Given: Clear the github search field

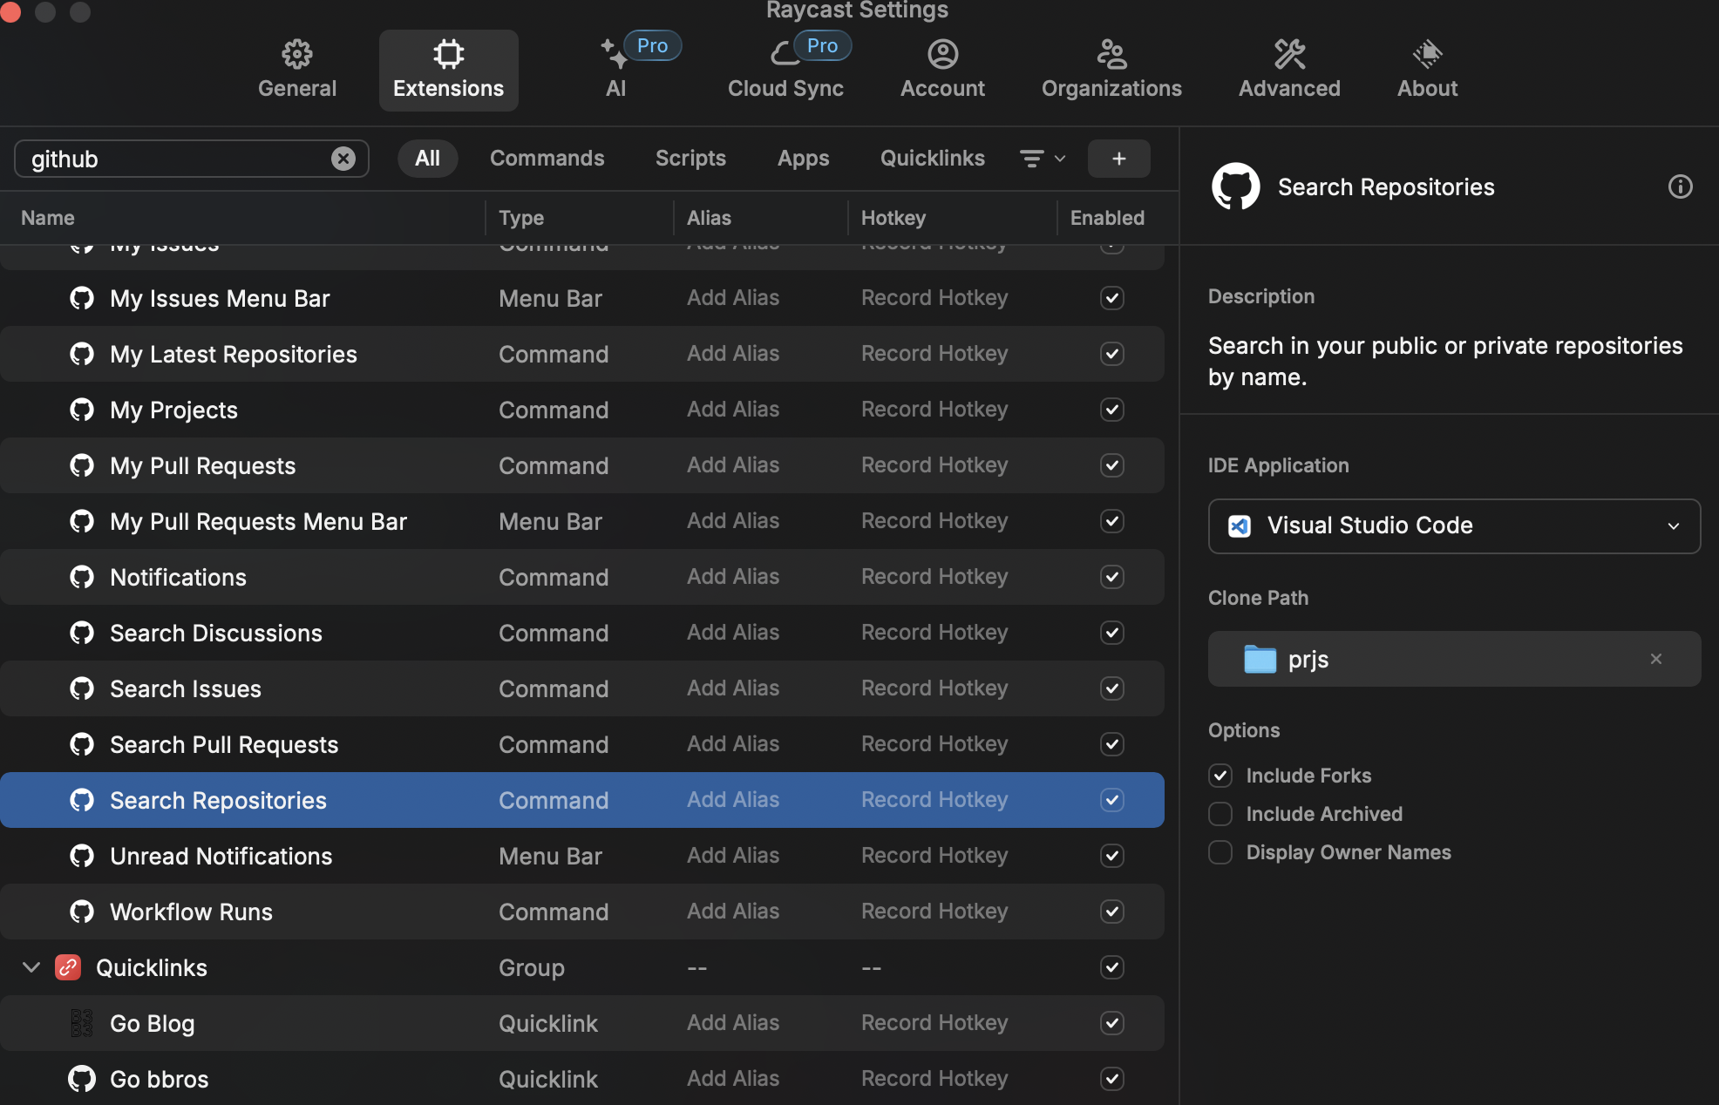Looking at the screenshot, I should click(x=343, y=159).
